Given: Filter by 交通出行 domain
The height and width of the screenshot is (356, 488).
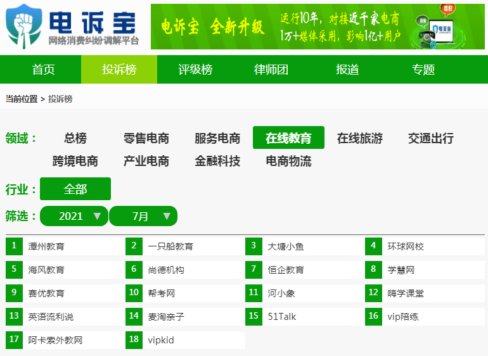Looking at the screenshot, I should point(431,138).
